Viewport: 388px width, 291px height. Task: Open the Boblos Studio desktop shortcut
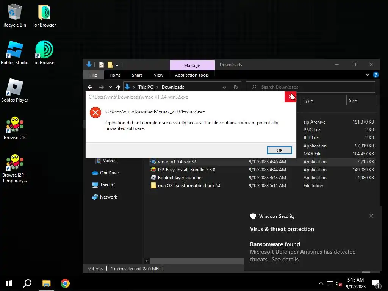(15, 53)
